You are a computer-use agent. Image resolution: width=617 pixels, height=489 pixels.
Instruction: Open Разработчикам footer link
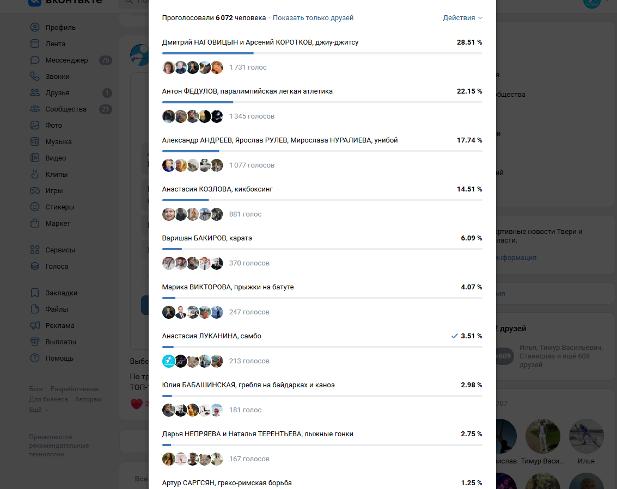pyautogui.click(x=75, y=389)
